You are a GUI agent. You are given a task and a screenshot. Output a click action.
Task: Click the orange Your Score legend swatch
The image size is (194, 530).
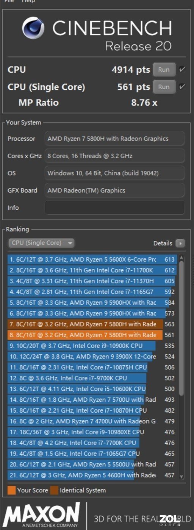pos(11,490)
